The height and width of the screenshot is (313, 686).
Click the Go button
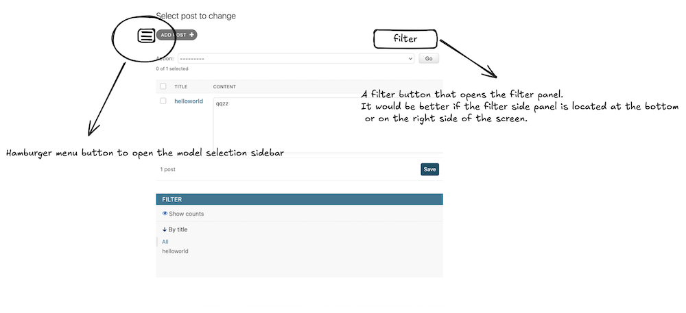429,58
